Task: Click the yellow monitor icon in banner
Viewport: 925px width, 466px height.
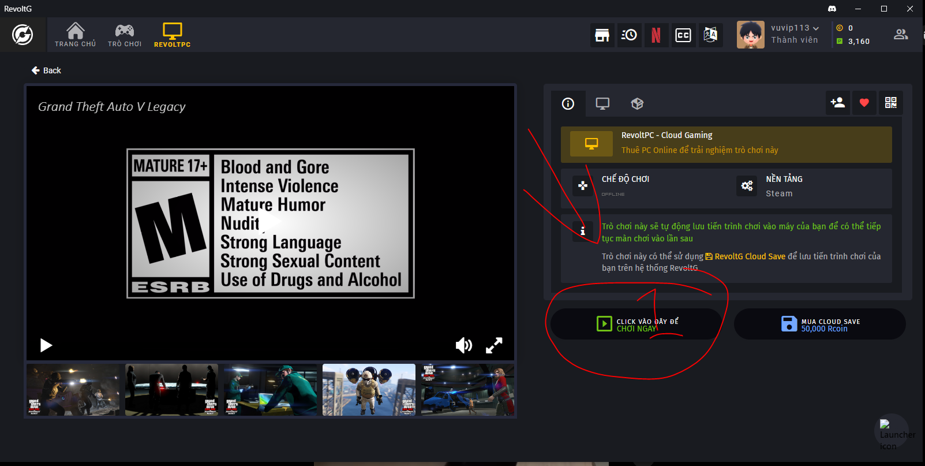Action: pos(591,144)
